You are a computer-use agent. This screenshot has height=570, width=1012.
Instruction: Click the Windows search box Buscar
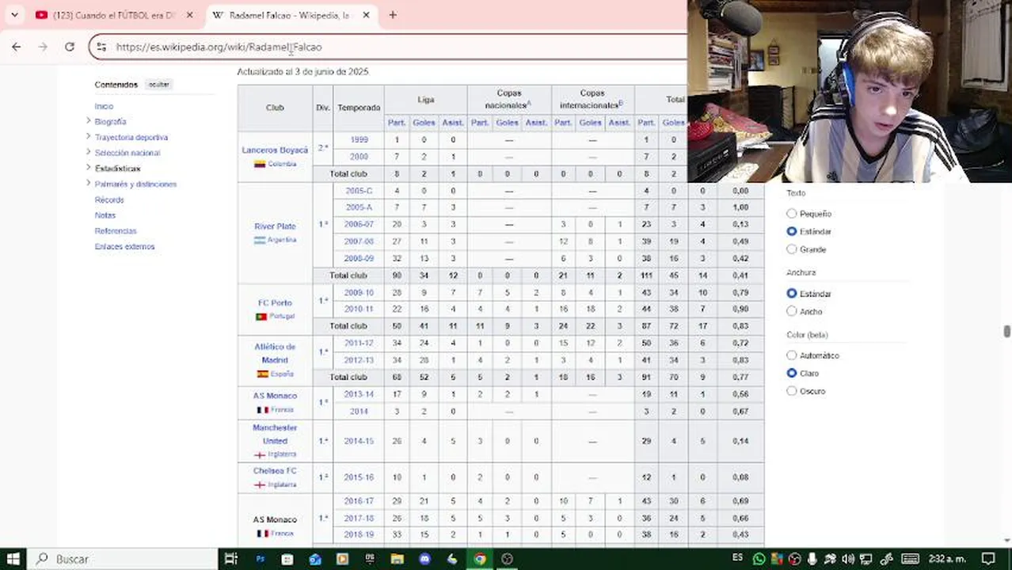(x=123, y=559)
